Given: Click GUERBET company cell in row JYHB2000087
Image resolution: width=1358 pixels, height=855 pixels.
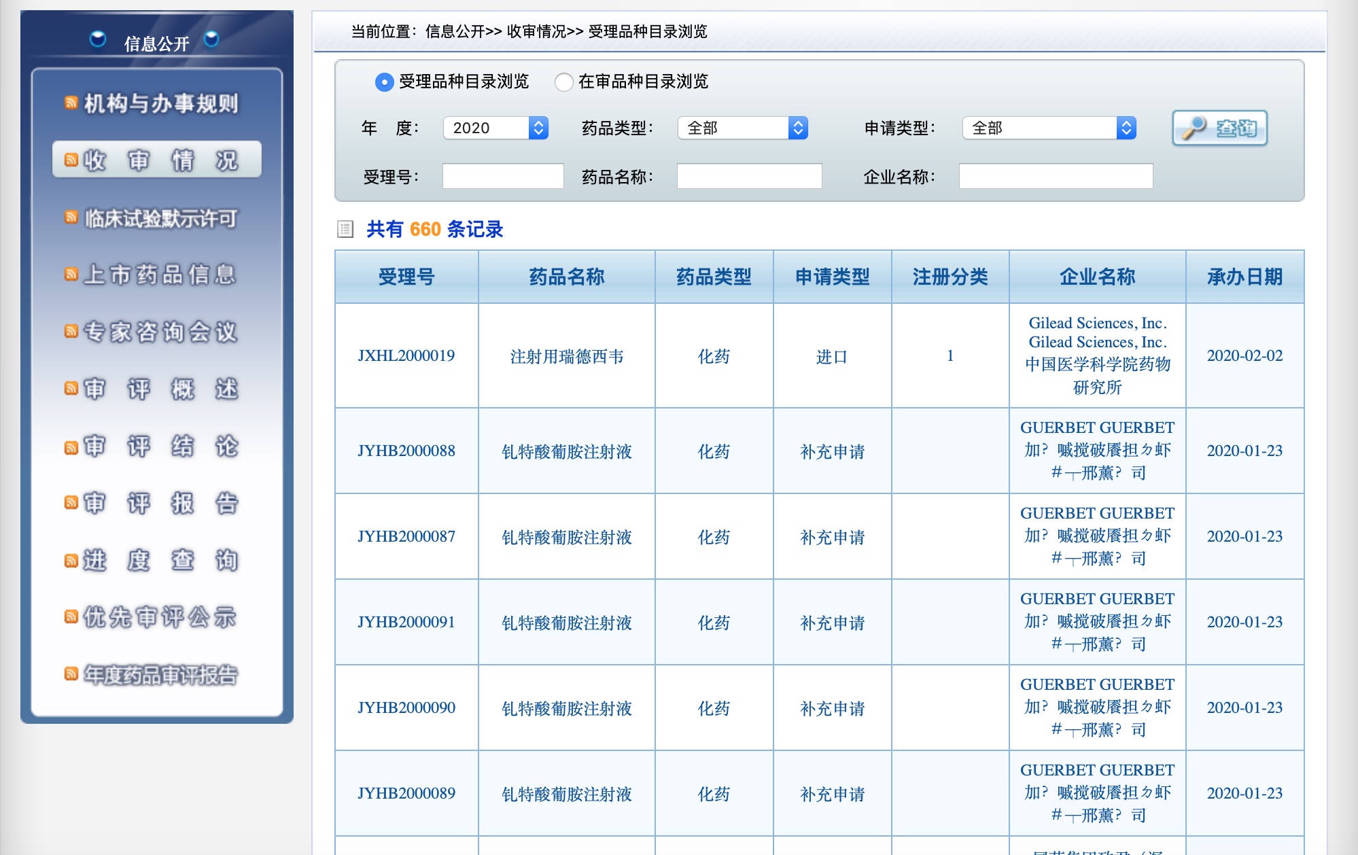Looking at the screenshot, I should pyautogui.click(x=1098, y=536).
